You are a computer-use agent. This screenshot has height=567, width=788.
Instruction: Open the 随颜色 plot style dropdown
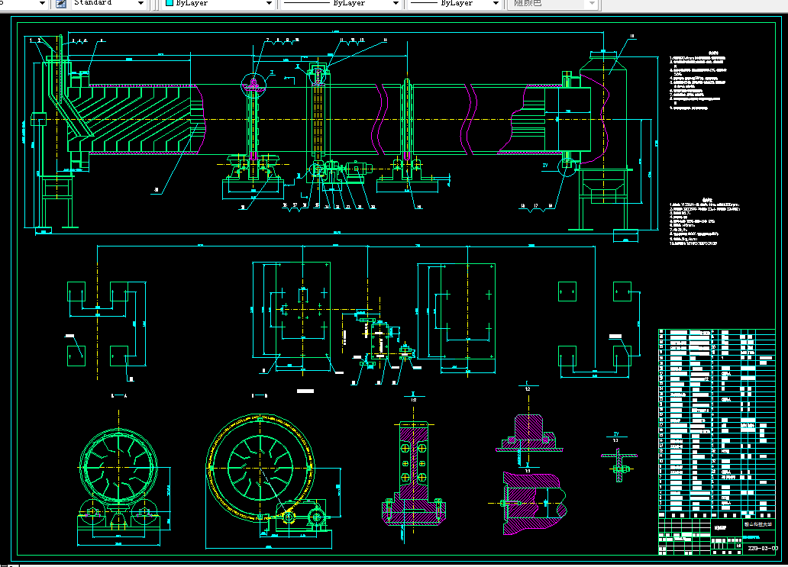(x=552, y=4)
